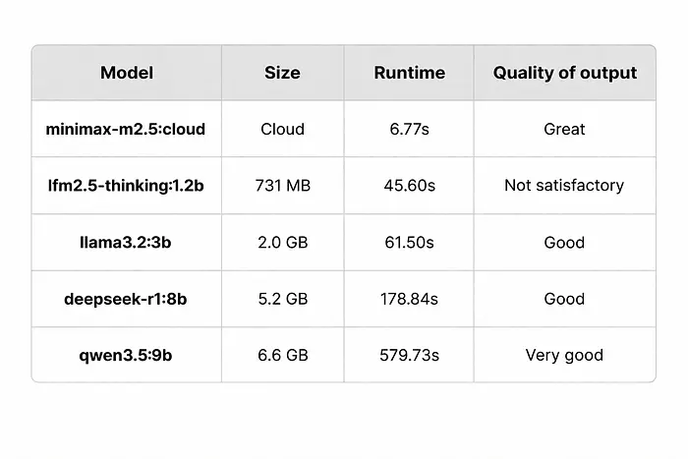Click the 2.0 GB size cell
Image resolution: width=688 pixels, height=459 pixels.
[283, 242]
